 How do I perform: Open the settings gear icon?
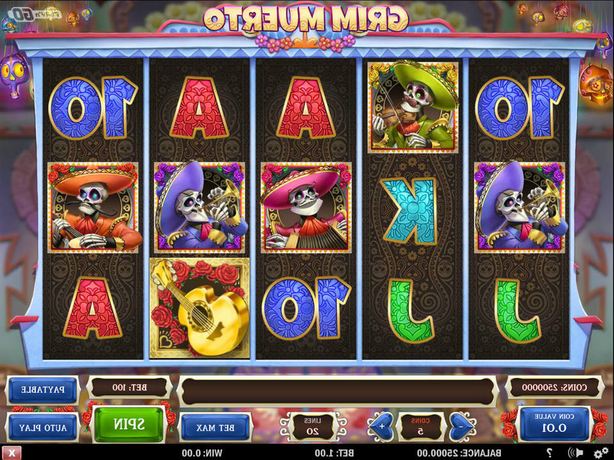(x=601, y=453)
